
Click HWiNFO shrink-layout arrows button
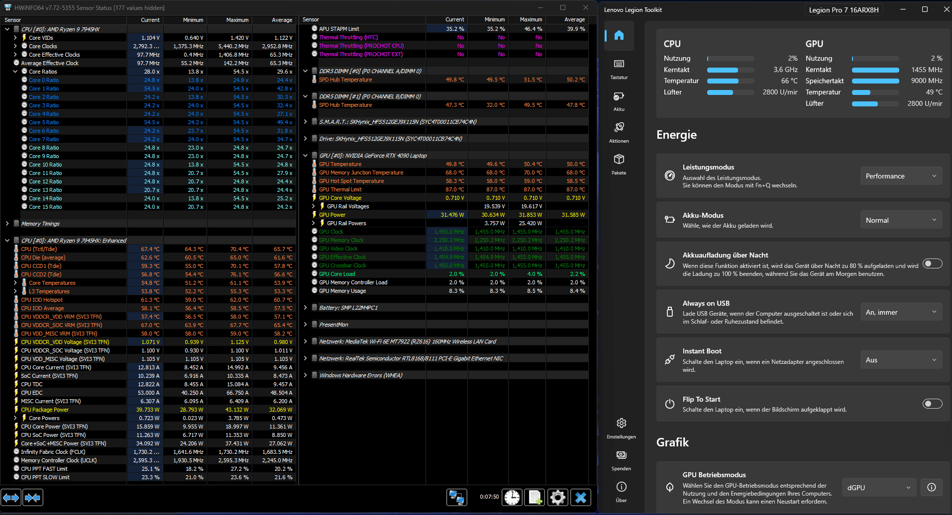[x=32, y=497]
